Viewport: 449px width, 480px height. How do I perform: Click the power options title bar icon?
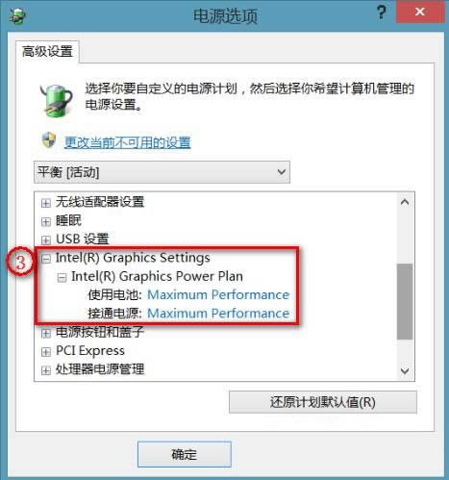[17, 15]
